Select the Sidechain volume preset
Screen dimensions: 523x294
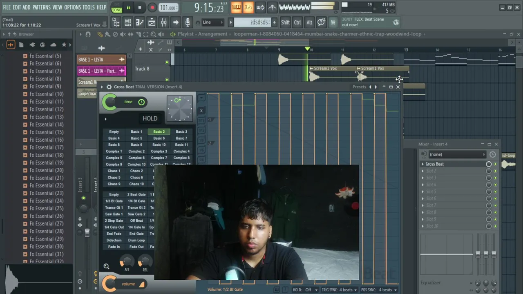(x=114, y=241)
